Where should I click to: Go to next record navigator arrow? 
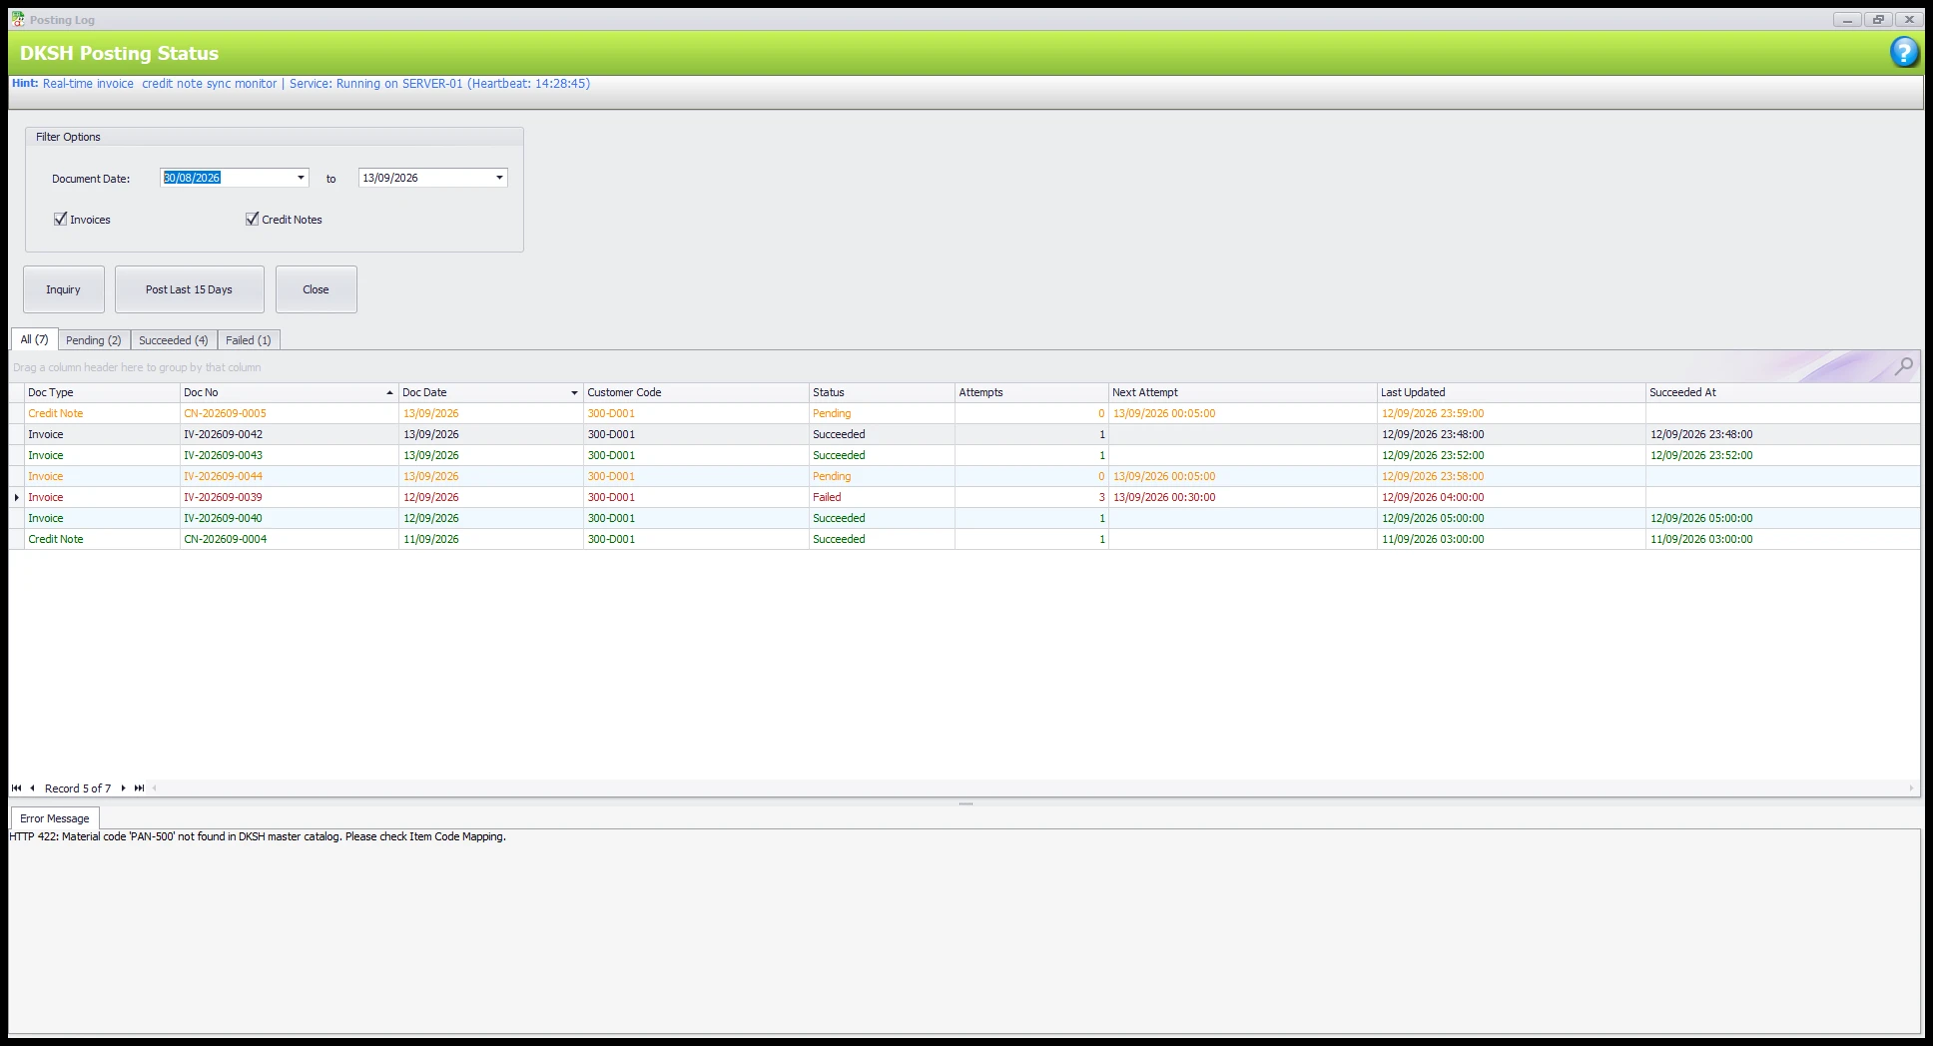click(123, 788)
